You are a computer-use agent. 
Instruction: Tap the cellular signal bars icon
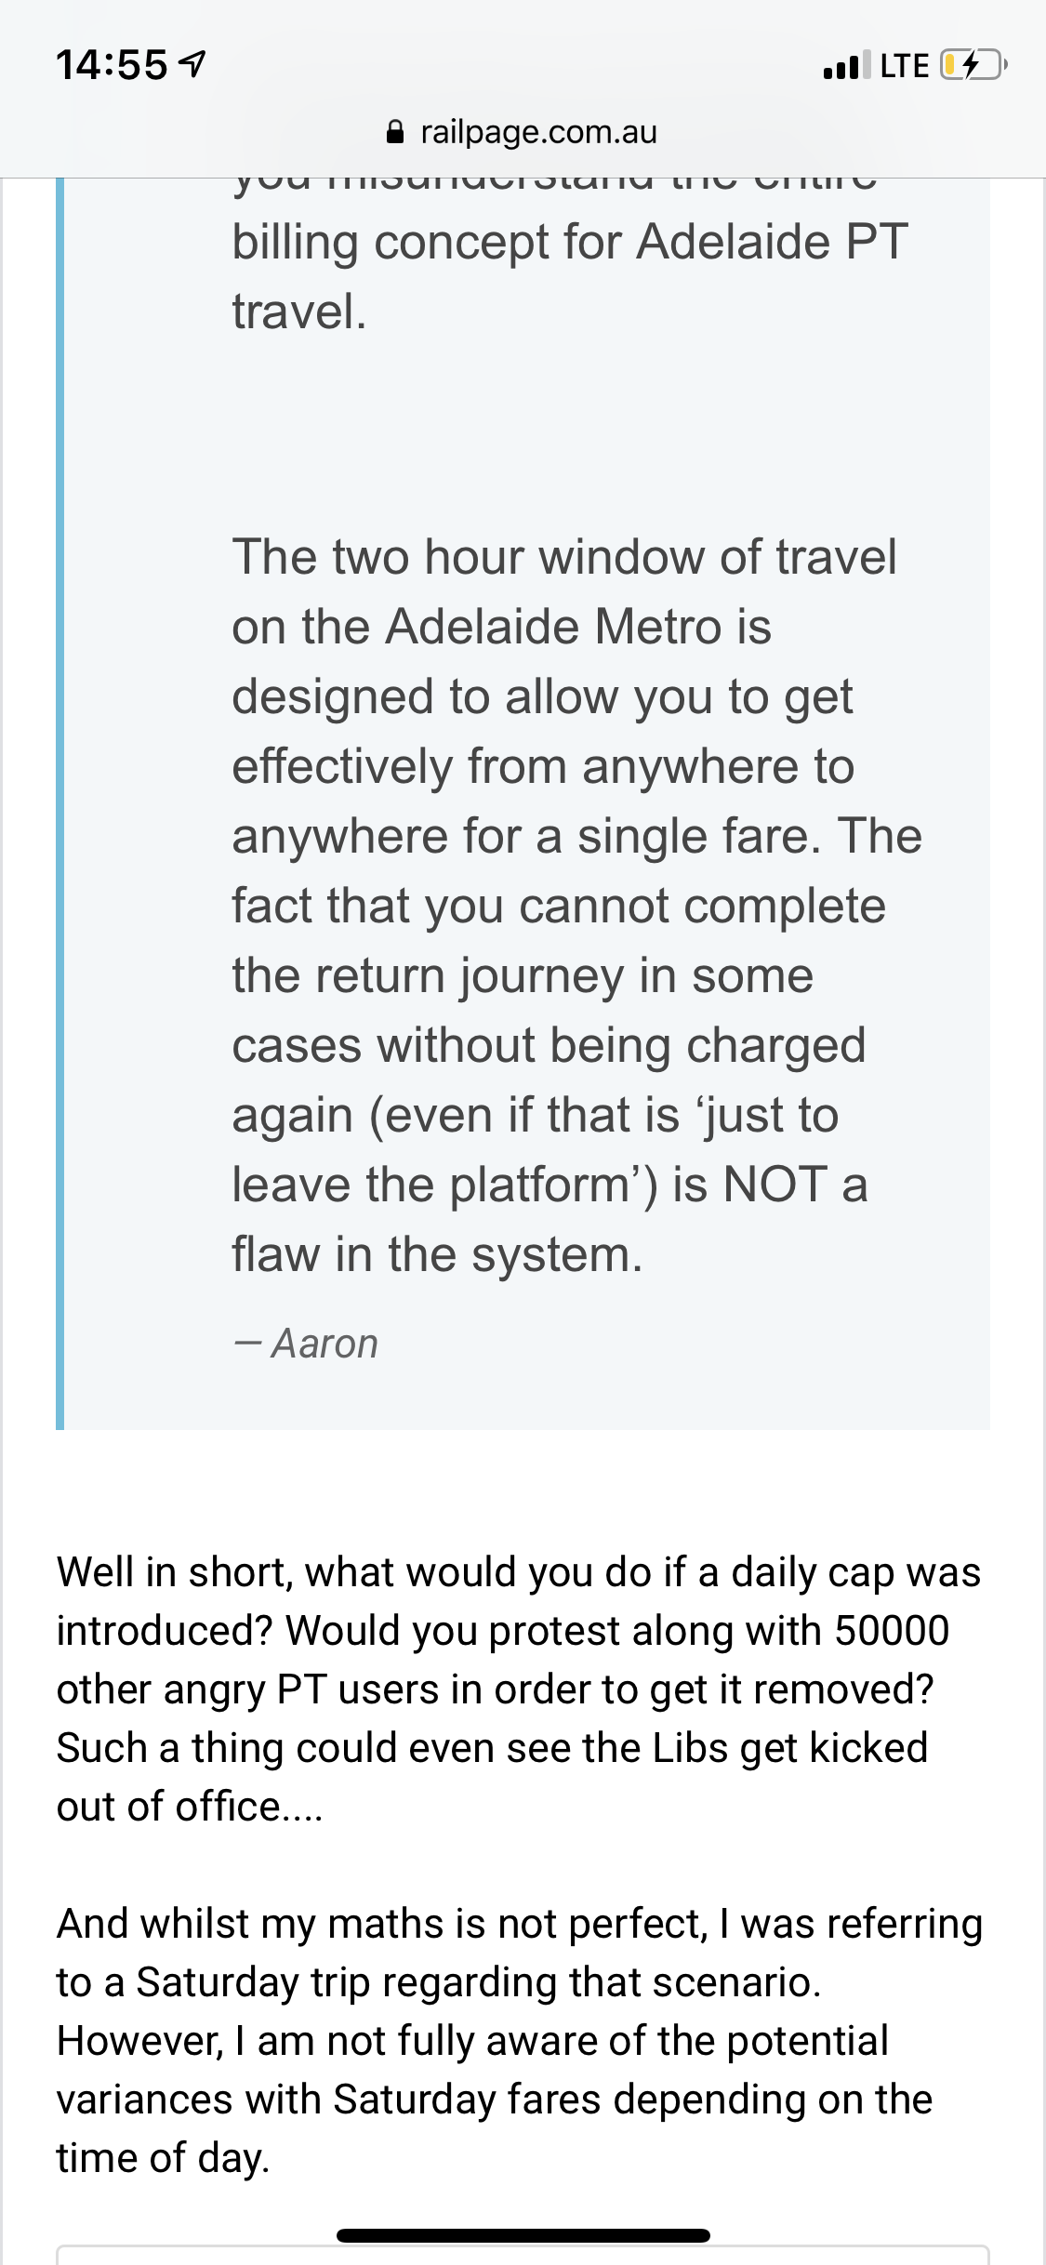846,65
